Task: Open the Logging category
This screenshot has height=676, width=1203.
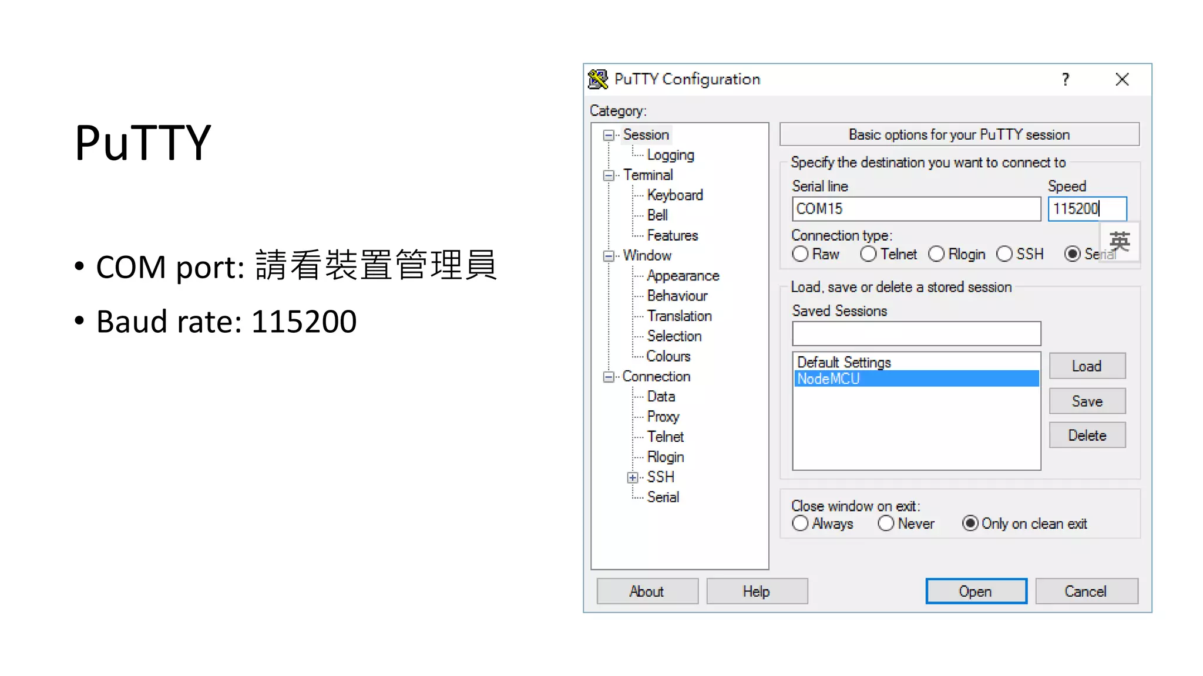Action: [x=670, y=155]
